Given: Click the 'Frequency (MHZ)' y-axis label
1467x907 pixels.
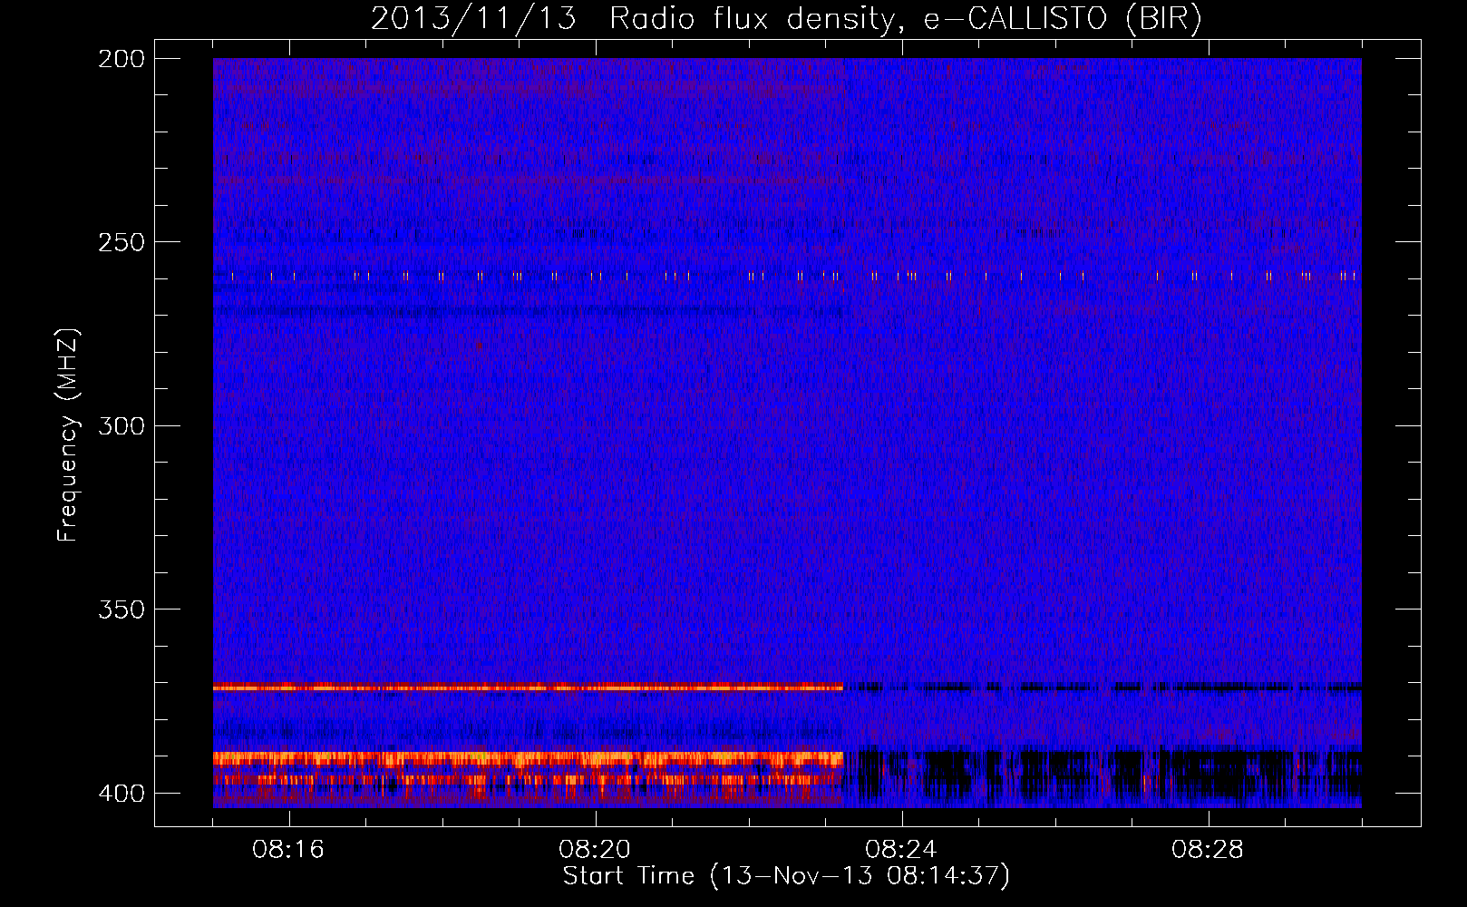Looking at the screenshot, I should (x=68, y=434).
